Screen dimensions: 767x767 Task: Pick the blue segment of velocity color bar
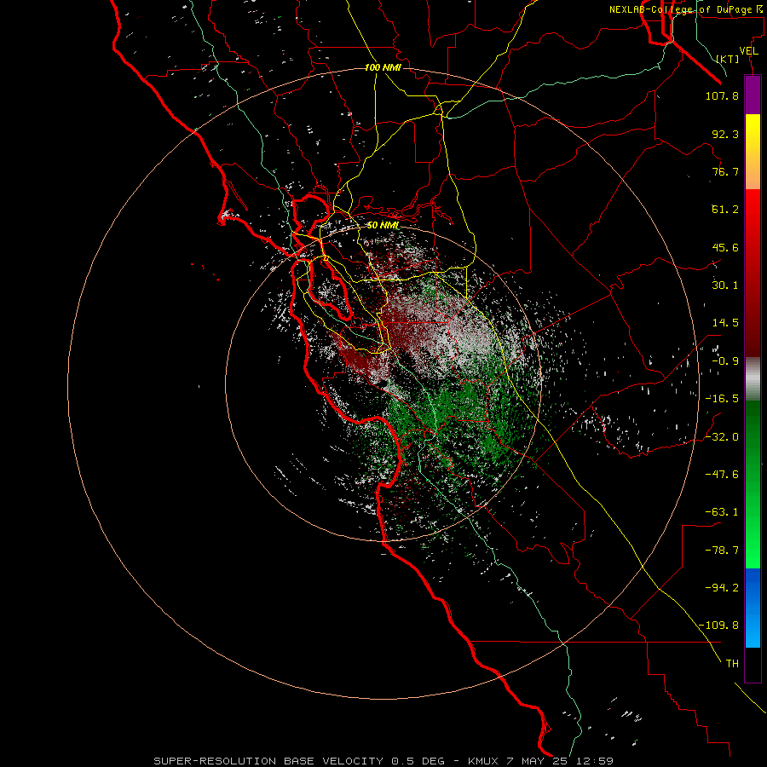[x=753, y=608]
